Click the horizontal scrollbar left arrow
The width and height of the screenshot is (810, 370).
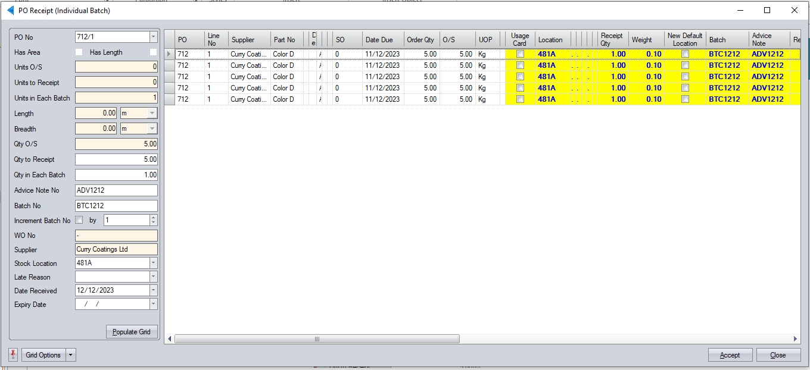(170, 339)
